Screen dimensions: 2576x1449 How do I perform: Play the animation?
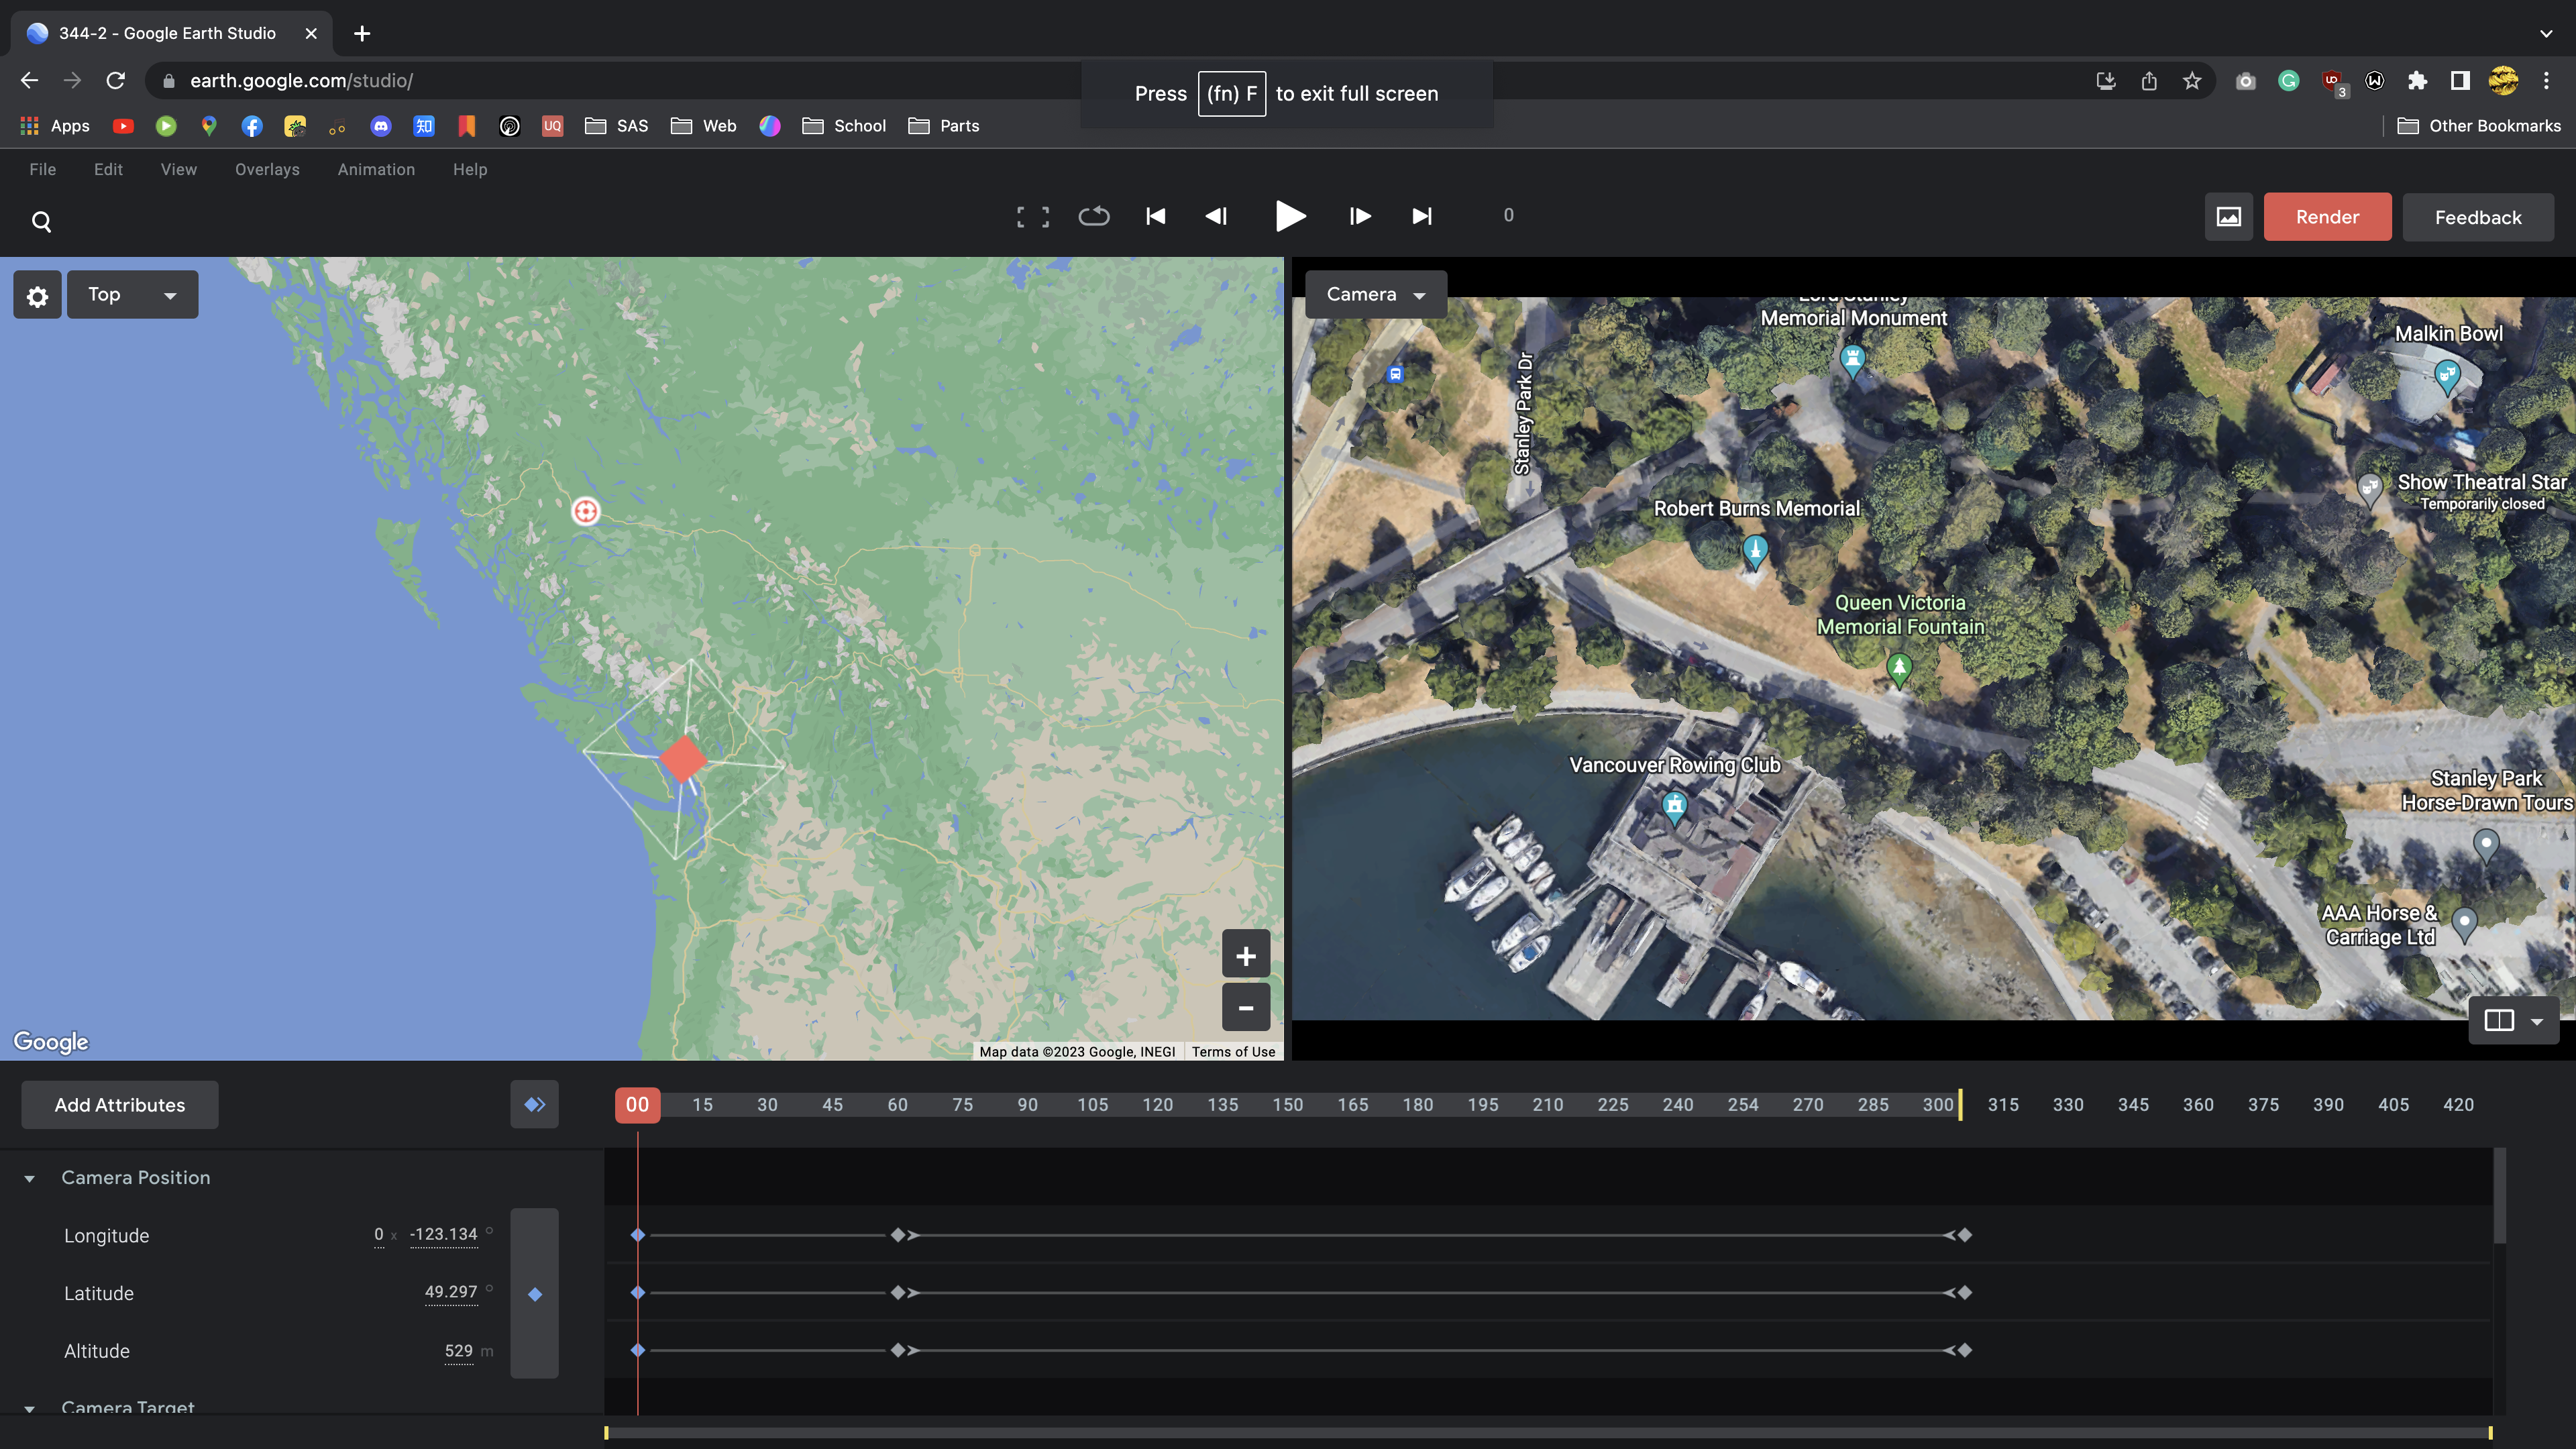pos(1290,216)
